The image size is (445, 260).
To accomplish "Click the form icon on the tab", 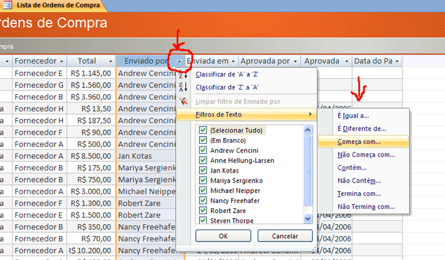I will point(7,5).
